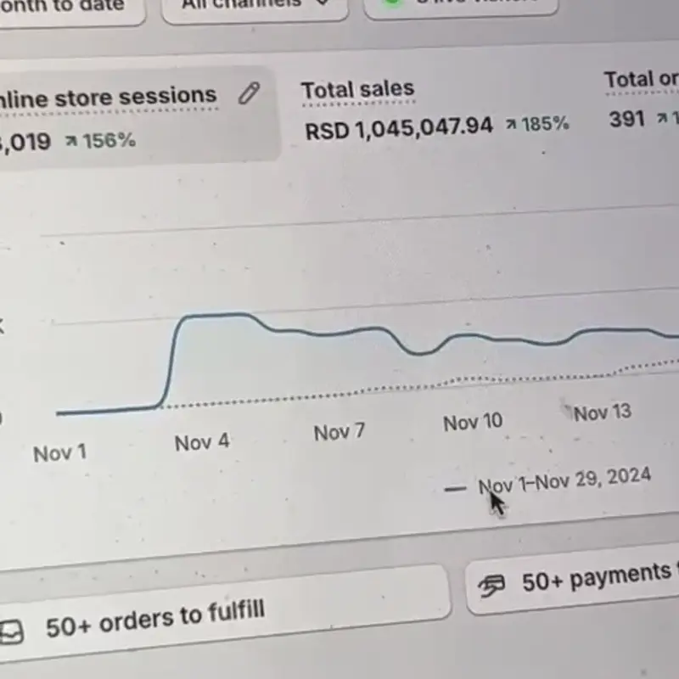Click the solid line peak above Nov 4
The width and height of the screenshot is (679, 679).
pos(216,316)
